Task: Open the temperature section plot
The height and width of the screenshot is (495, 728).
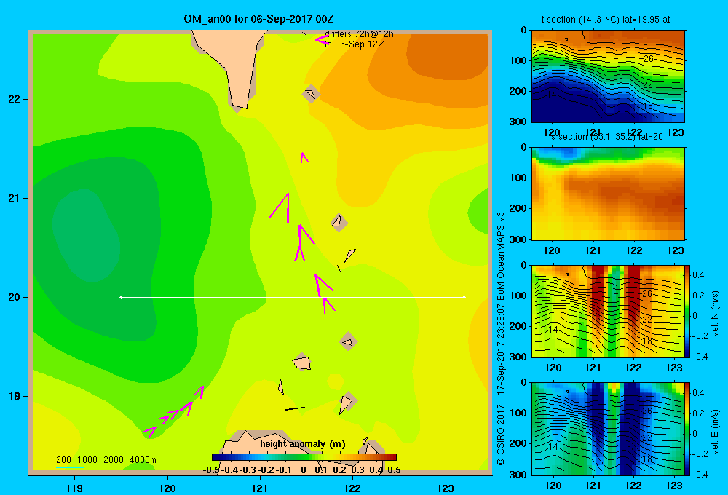Action: point(608,76)
